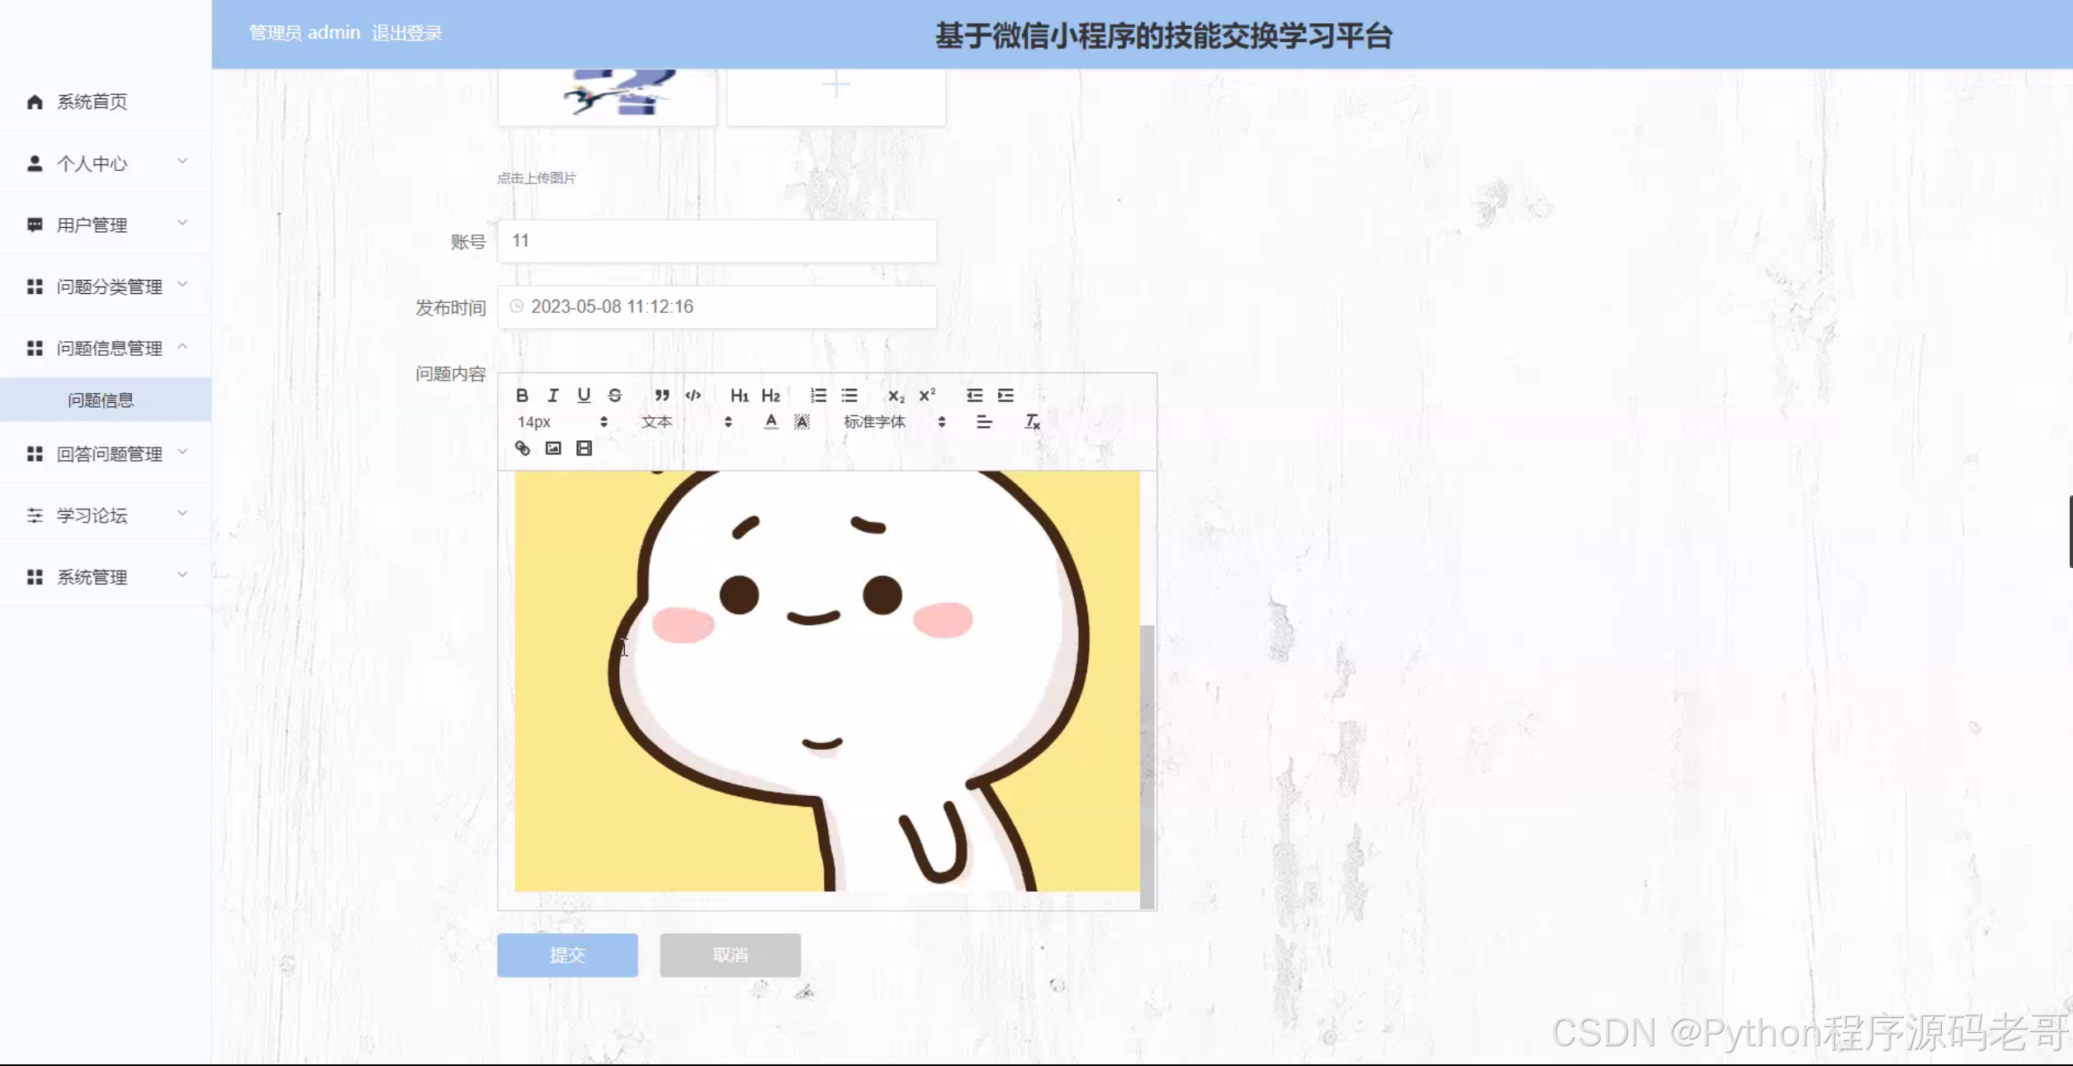Image resolution: width=2073 pixels, height=1066 pixels.
Task: Apply strikethrough formatting
Action: pos(615,396)
